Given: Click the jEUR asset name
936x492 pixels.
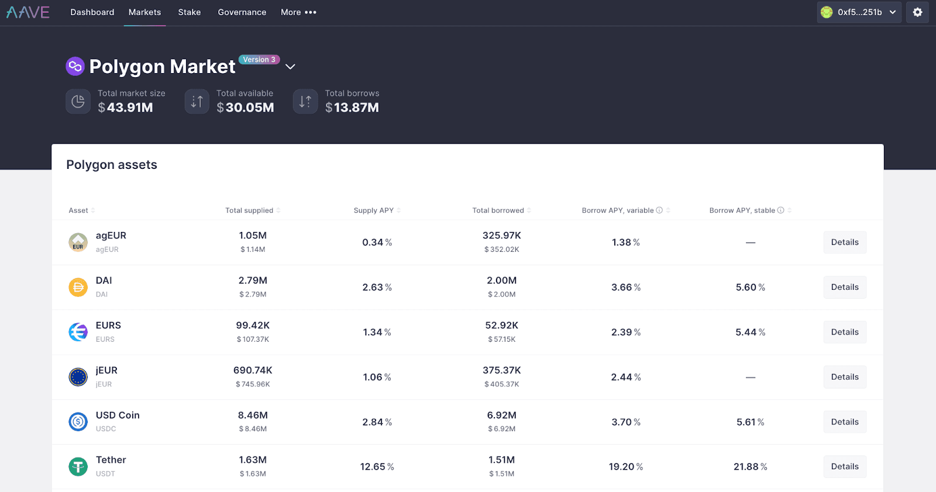Looking at the screenshot, I should (106, 370).
